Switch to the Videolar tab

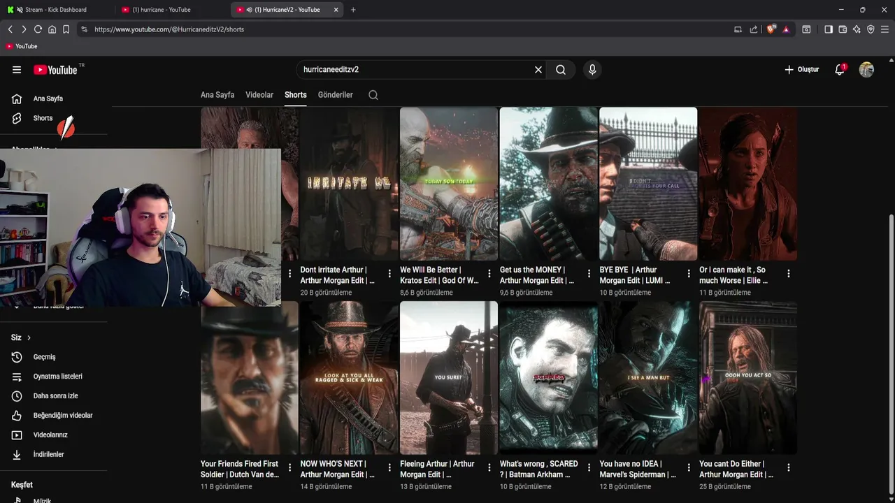pyautogui.click(x=259, y=95)
